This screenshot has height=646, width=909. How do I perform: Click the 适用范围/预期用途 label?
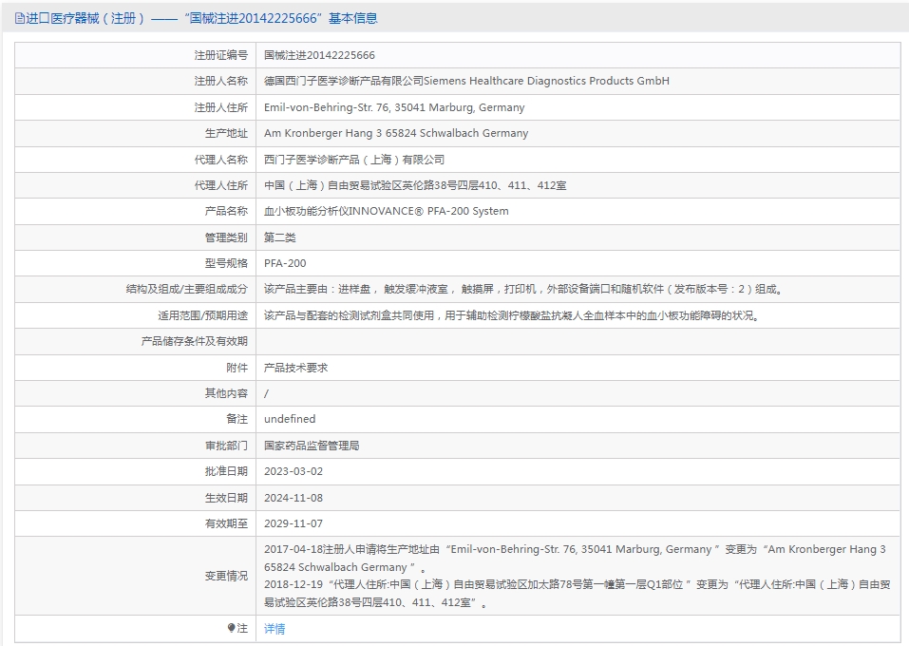click(x=203, y=315)
